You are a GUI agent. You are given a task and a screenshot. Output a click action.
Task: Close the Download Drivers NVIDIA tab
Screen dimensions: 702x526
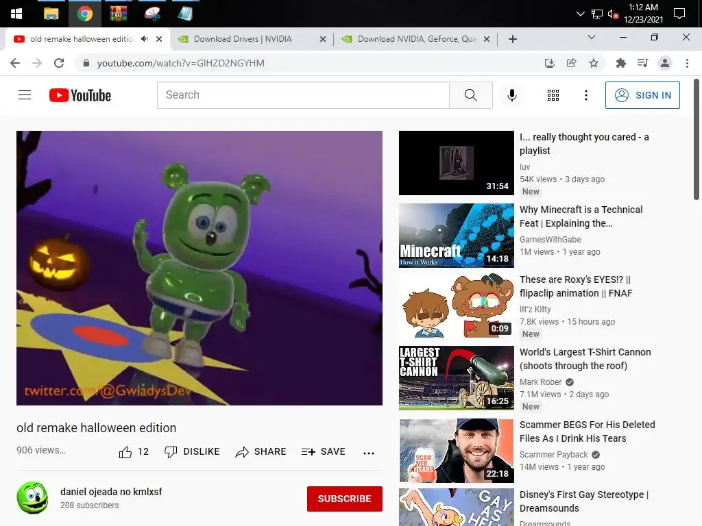(322, 39)
